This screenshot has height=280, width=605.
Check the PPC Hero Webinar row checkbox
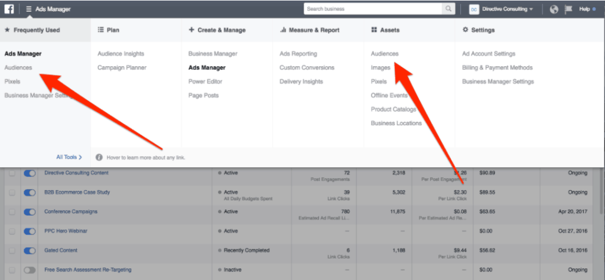pyautogui.click(x=12, y=232)
